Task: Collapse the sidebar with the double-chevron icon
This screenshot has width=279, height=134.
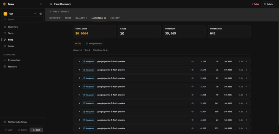Action: point(41,4)
